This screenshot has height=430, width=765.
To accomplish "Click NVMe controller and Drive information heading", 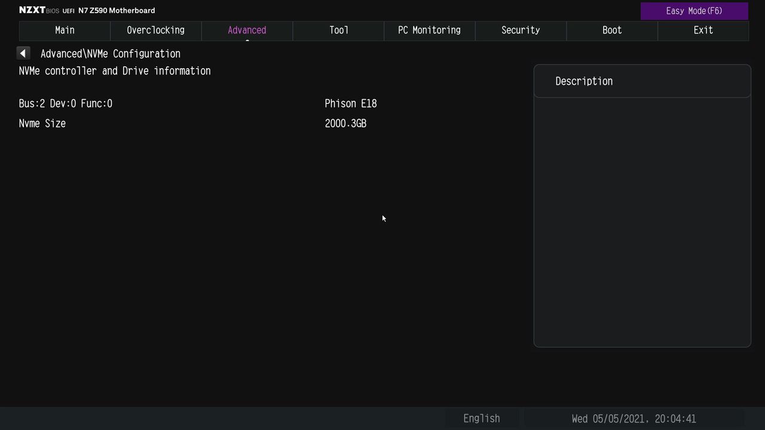I will point(115,71).
